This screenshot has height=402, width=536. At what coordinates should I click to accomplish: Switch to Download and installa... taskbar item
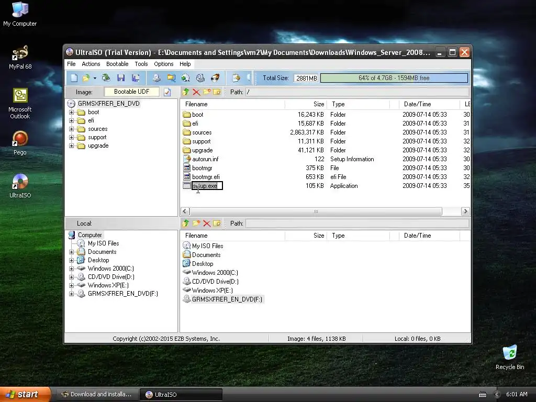click(x=97, y=394)
